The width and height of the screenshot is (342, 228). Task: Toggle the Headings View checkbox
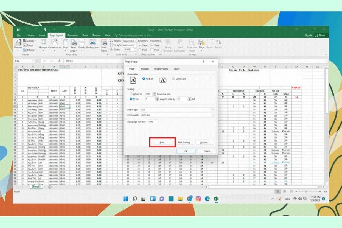tap(152, 46)
